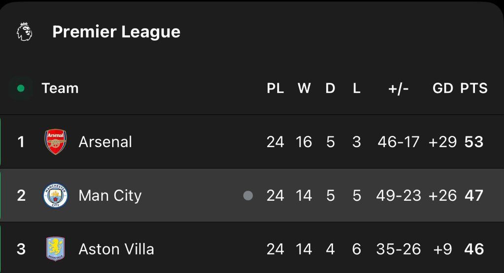The width and height of the screenshot is (504, 273).
Task: Click the +/- goals column header
Action: 398,88
